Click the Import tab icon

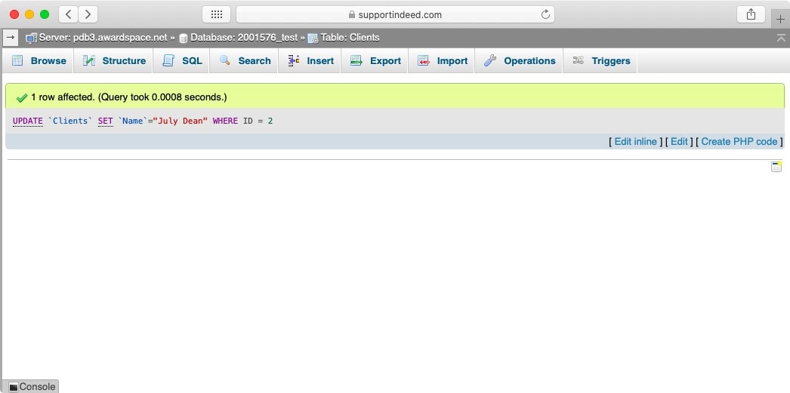coord(424,61)
